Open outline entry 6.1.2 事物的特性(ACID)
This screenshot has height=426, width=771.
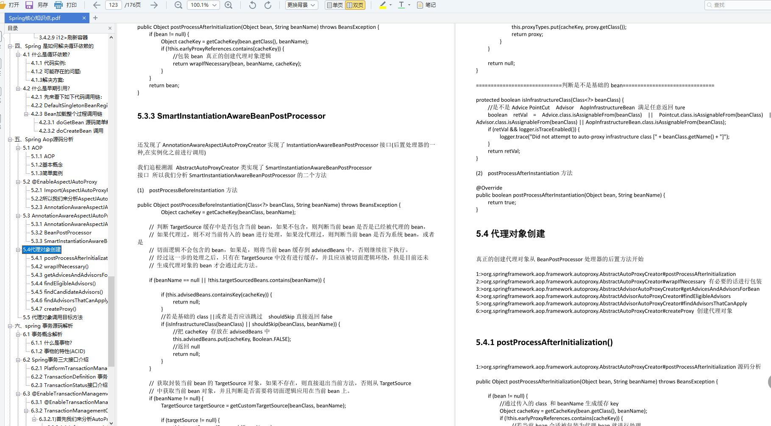tap(58, 351)
